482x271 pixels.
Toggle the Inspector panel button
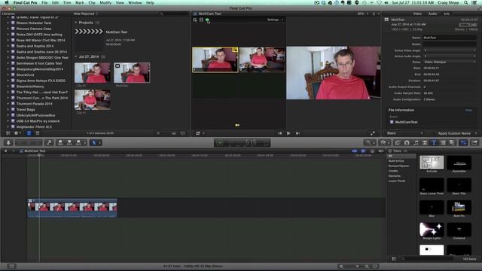[464, 142]
